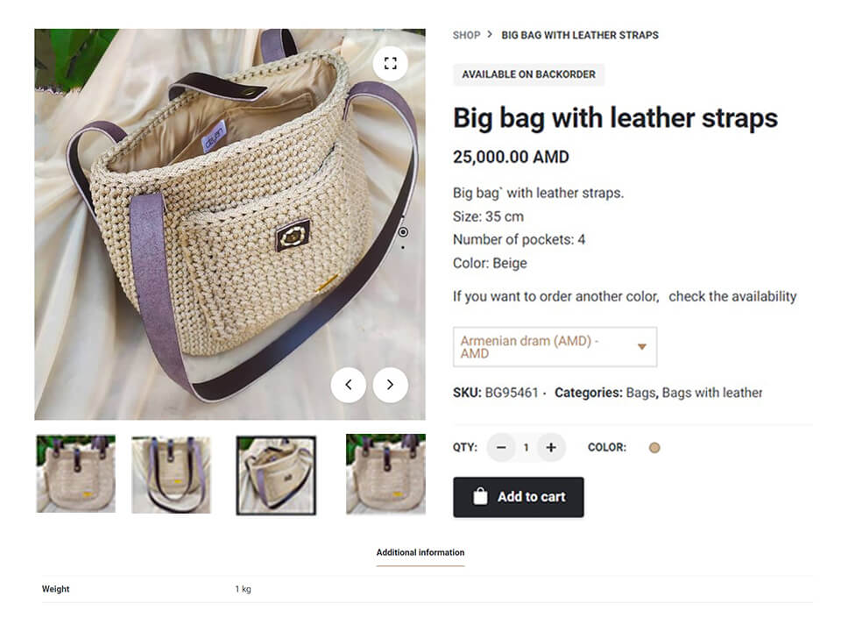The width and height of the screenshot is (841, 631).
Task: Open the Bags with leather category
Action: tap(711, 393)
